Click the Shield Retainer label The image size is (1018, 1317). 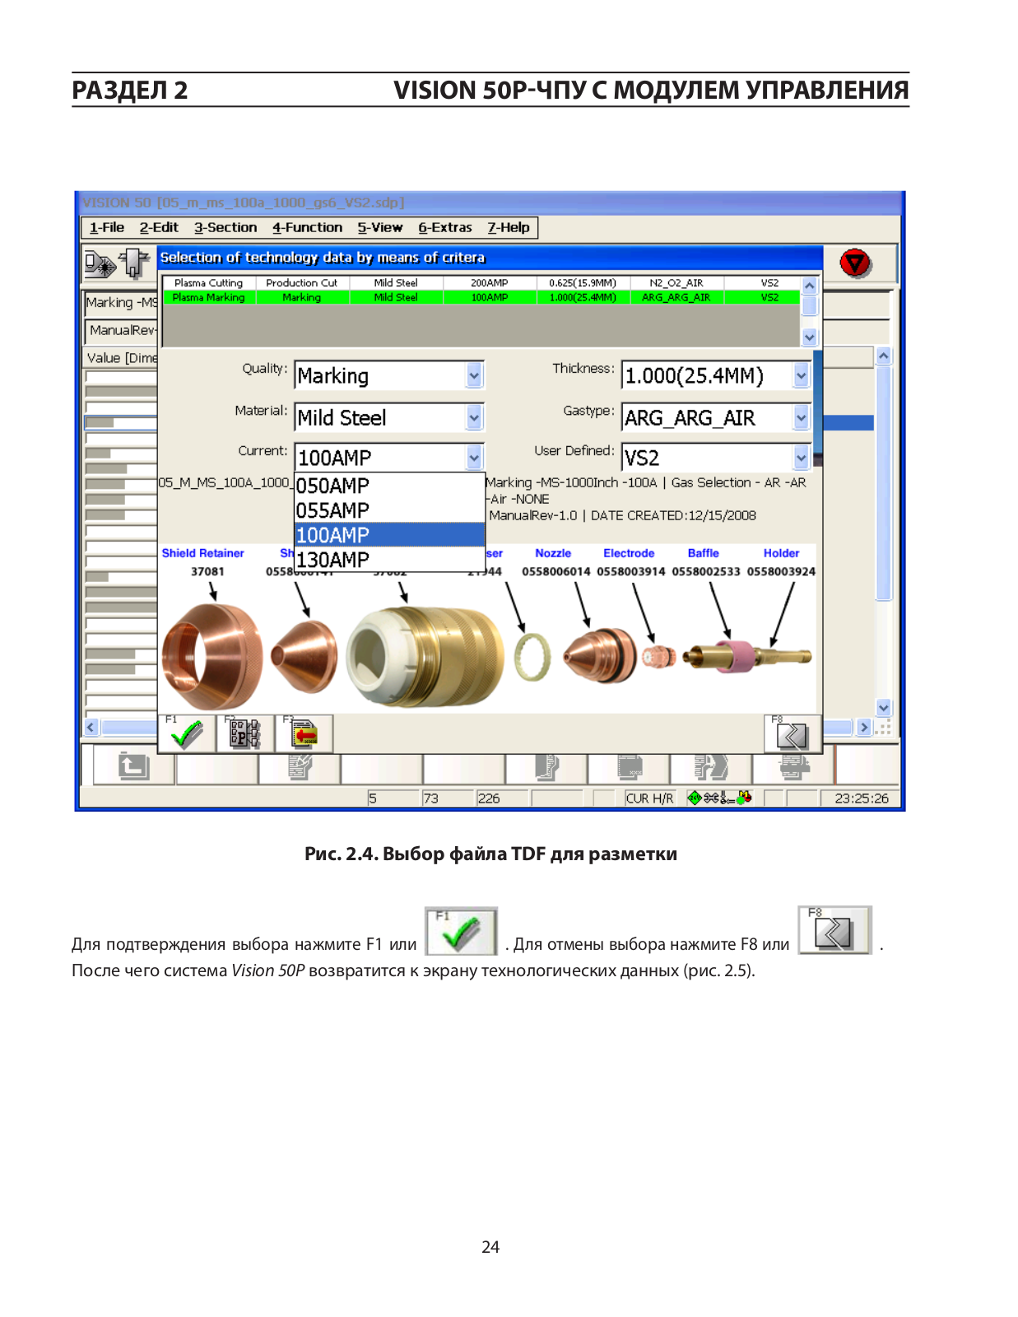coord(203,553)
